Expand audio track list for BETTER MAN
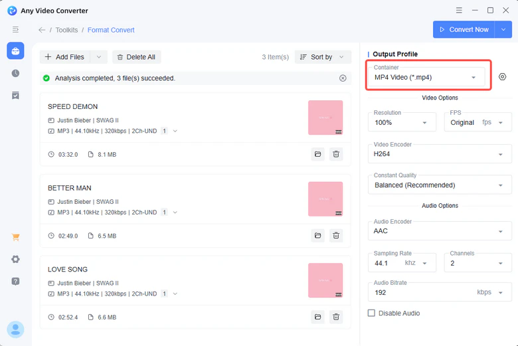Image resolution: width=518 pixels, height=346 pixels. pos(175,212)
